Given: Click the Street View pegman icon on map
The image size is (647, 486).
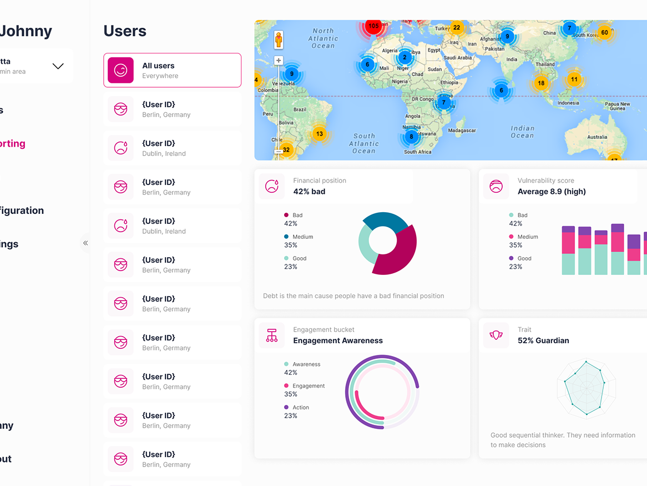Looking at the screenshot, I should pyautogui.click(x=279, y=39).
